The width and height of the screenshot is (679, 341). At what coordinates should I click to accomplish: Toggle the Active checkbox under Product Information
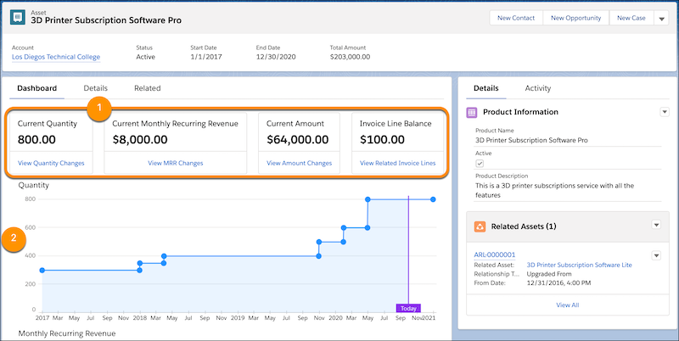click(480, 163)
